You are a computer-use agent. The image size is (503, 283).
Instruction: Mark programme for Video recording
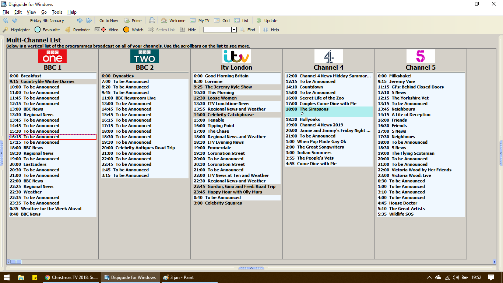pos(107,30)
